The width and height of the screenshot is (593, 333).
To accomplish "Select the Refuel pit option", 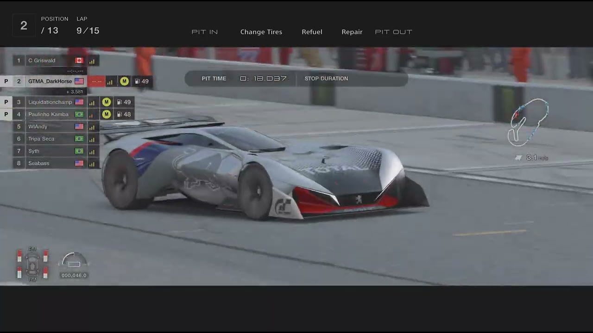I will pyautogui.click(x=312, y=32).
